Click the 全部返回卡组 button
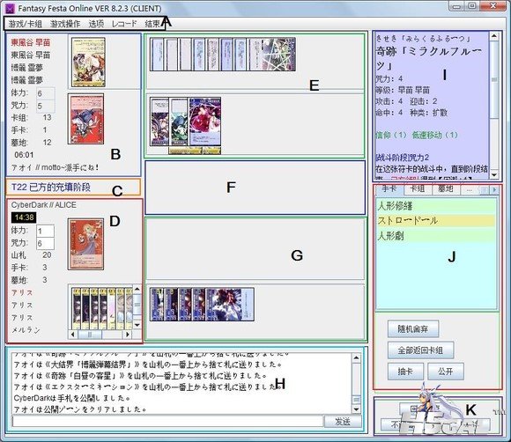 coord(420,350)
